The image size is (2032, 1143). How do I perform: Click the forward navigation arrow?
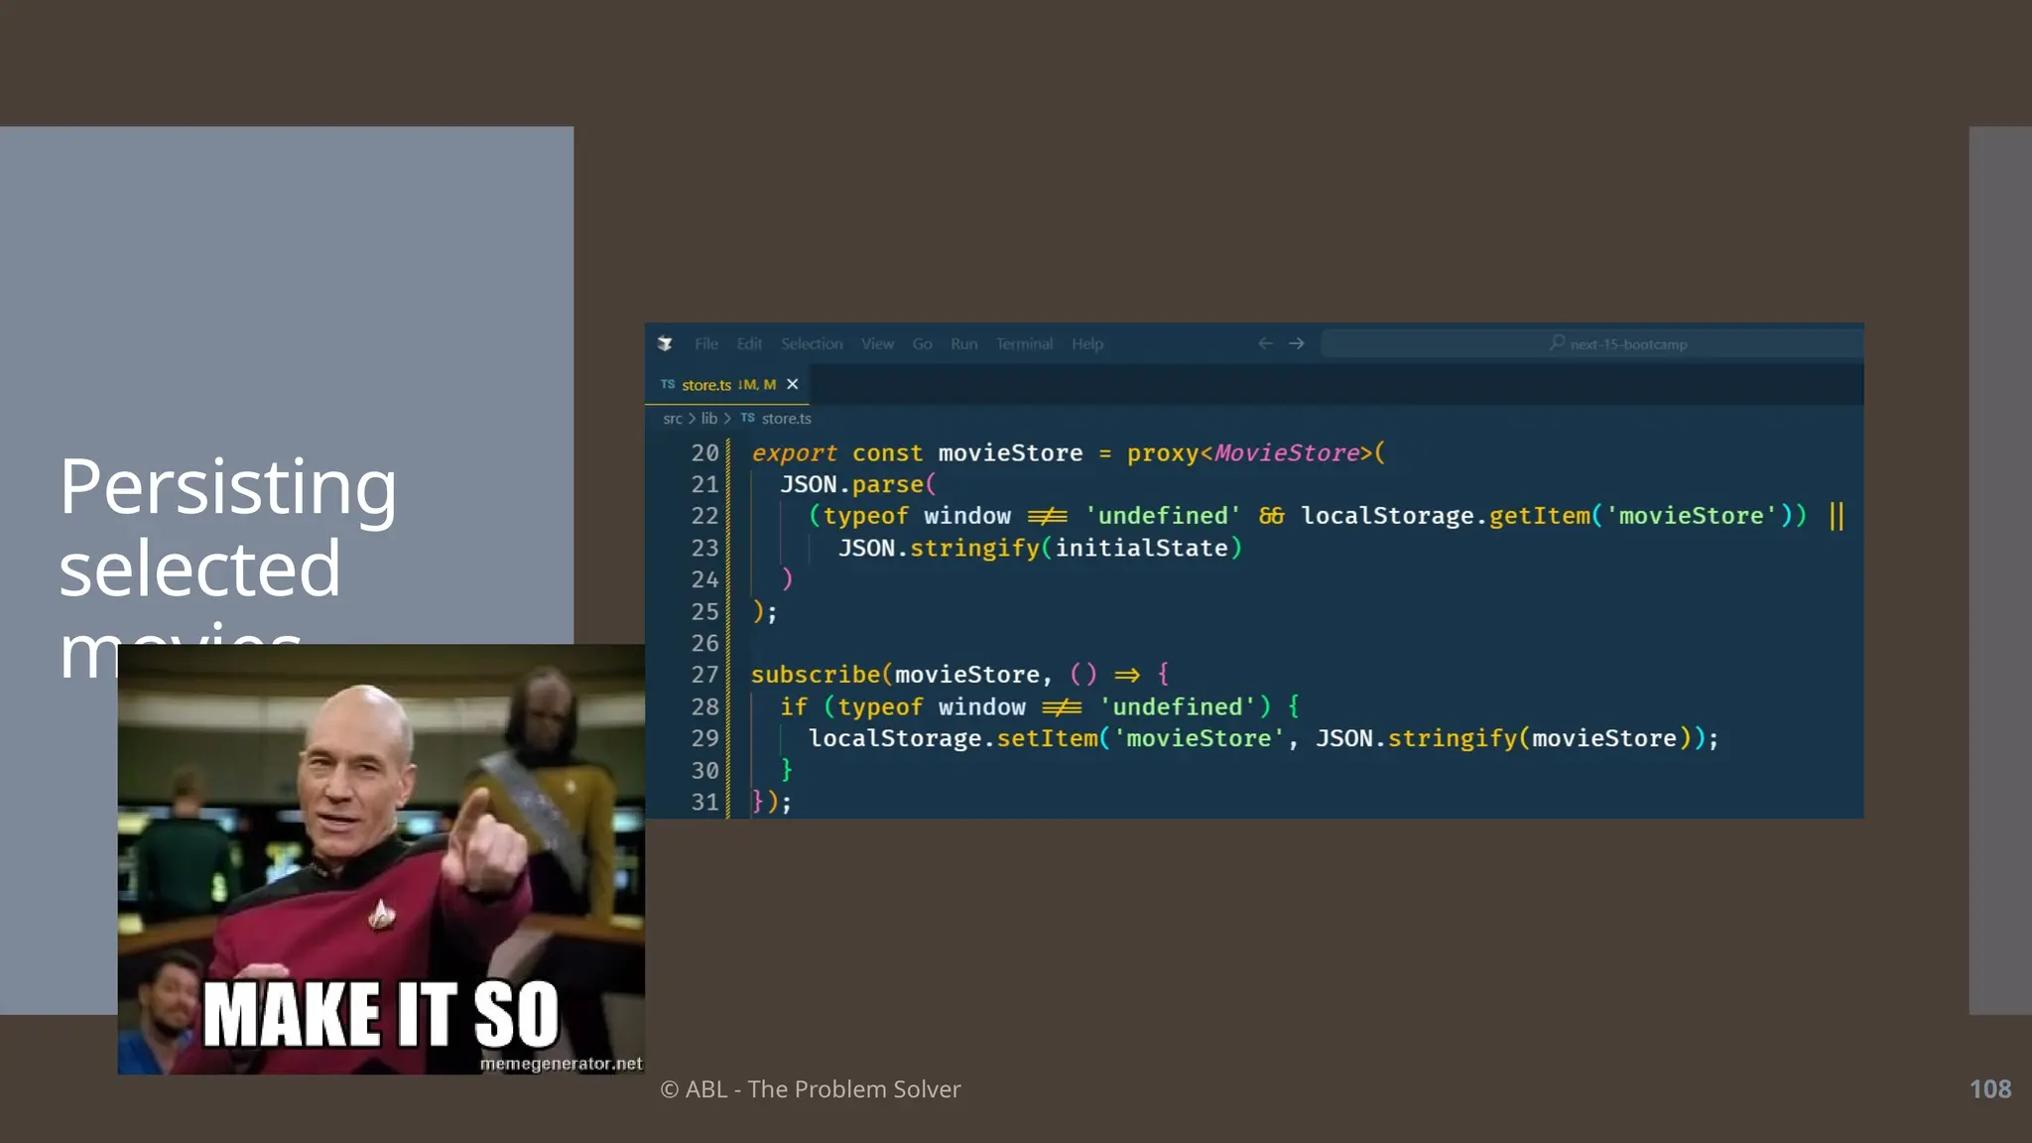coord(1297,343)
